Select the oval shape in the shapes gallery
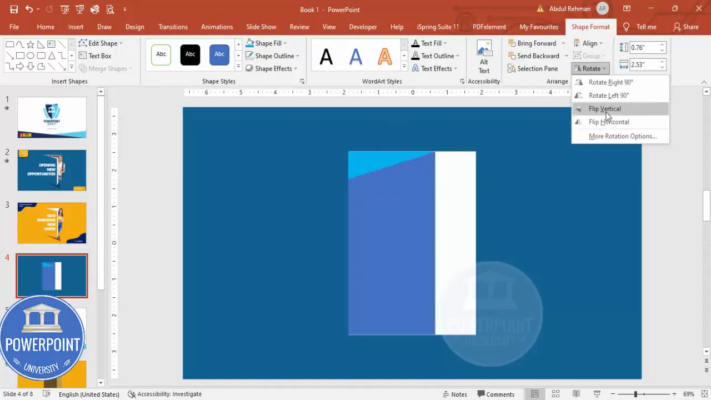Image resolution: width=711 pixels, height=400 pixels. tap(31, 56)
